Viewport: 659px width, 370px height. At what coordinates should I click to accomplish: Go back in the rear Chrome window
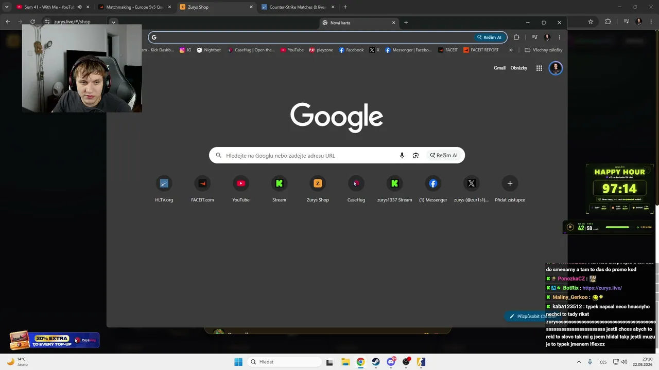pos(8,22)
